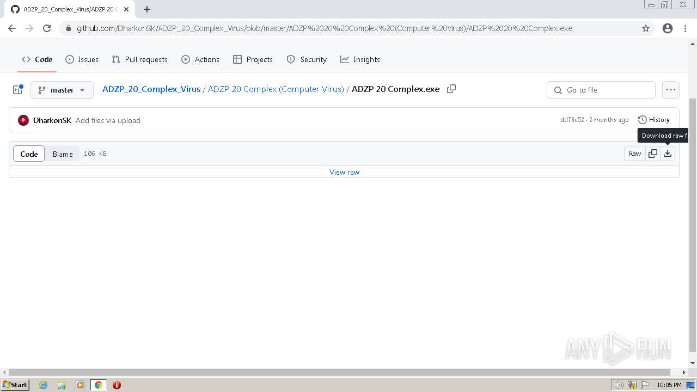Click the Action Center flag tray icon
Image resolution: width=697 pixels, height=392 pixels.
pos(645,385)
